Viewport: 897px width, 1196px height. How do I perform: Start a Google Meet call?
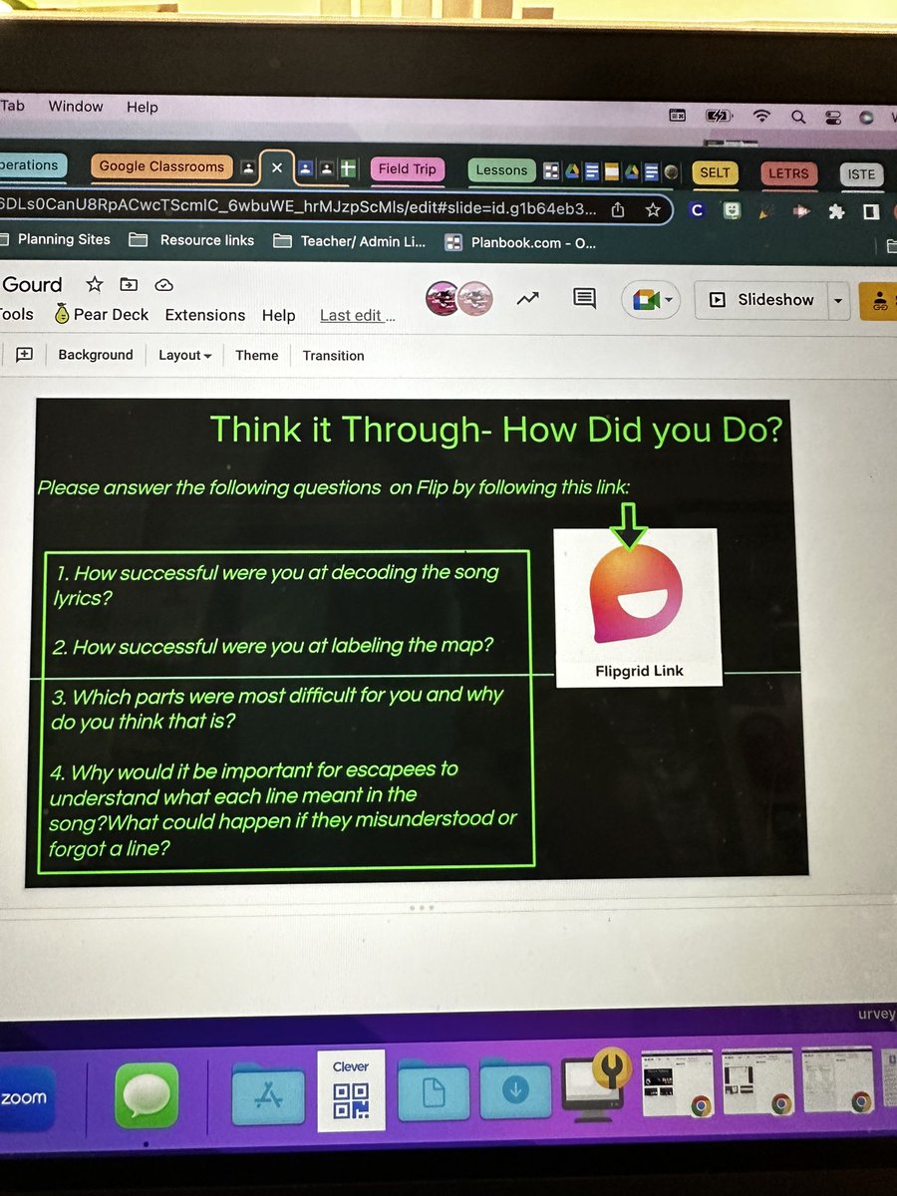coord(650,299)
